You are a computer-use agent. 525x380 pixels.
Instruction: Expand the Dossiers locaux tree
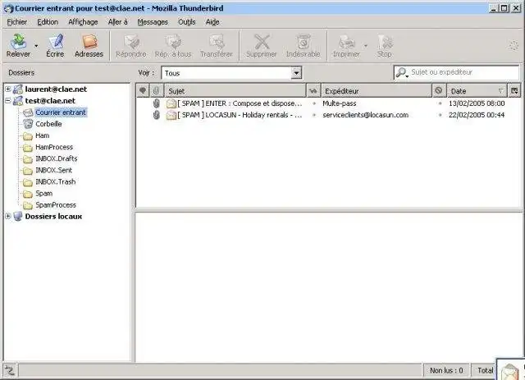[x=8, y=216]
